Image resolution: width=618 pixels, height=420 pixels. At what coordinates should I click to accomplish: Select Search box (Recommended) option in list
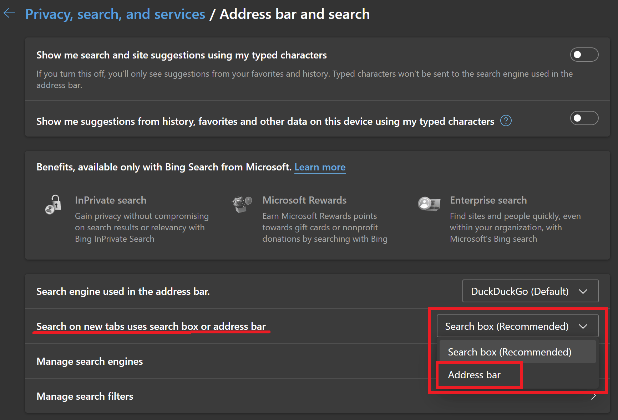click(x=517, y=352)
